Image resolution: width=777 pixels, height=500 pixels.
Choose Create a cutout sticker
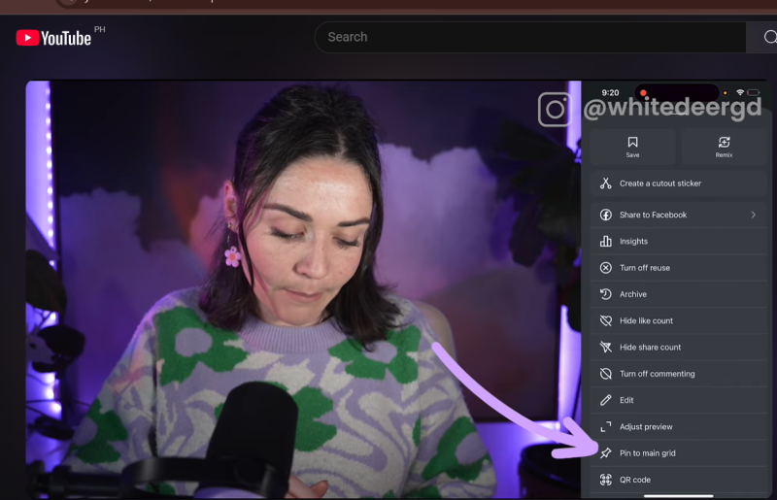point(678,183)
